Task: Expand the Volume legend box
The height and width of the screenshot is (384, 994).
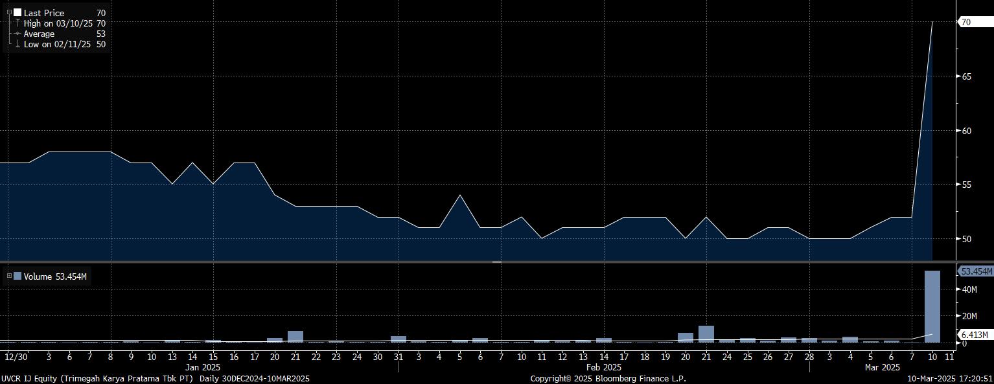Action: pos(9,276)
